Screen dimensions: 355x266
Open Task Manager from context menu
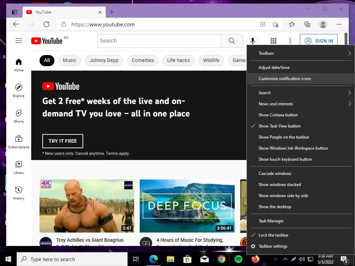click(x=300, y=221)
